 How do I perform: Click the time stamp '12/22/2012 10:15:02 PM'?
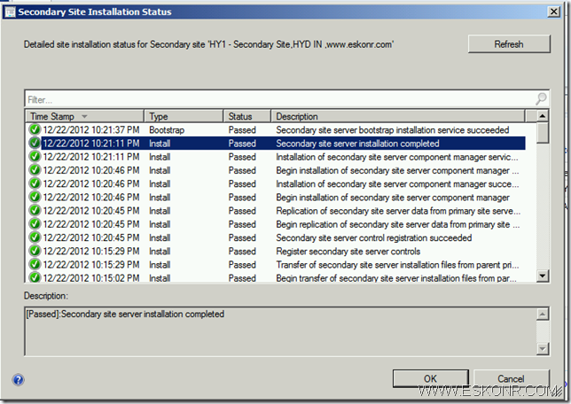[x=91, y=277]
